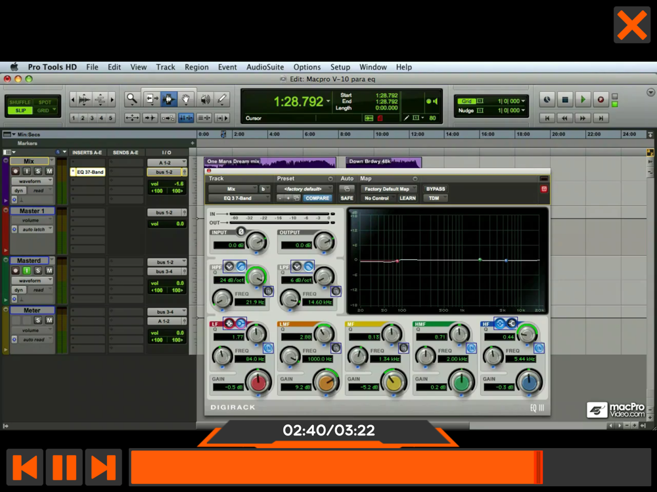Open the AudioSuite menu
The image size is (657, 492).
pyautogui.click(x=265, y=67)
